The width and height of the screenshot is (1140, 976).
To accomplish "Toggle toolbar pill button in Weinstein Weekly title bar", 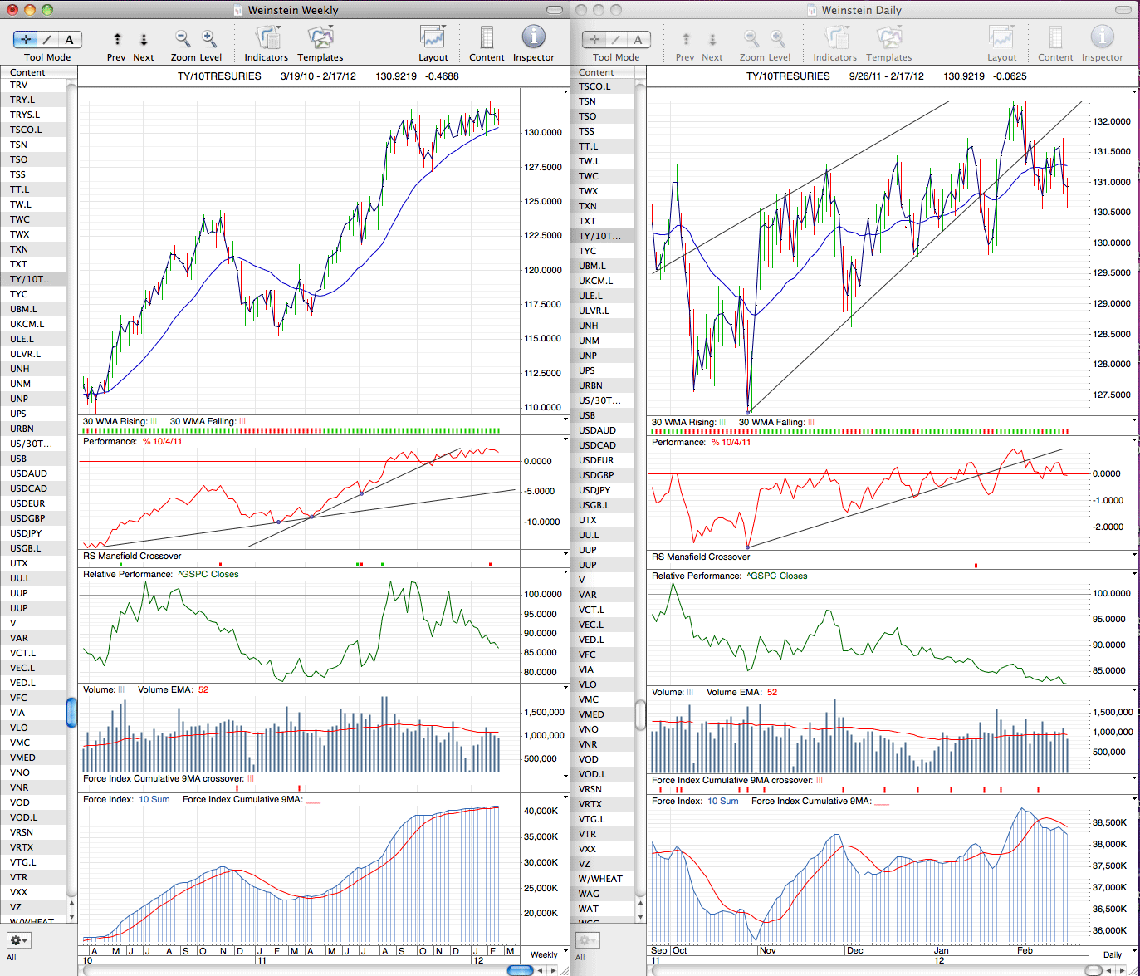I will 555,10.
